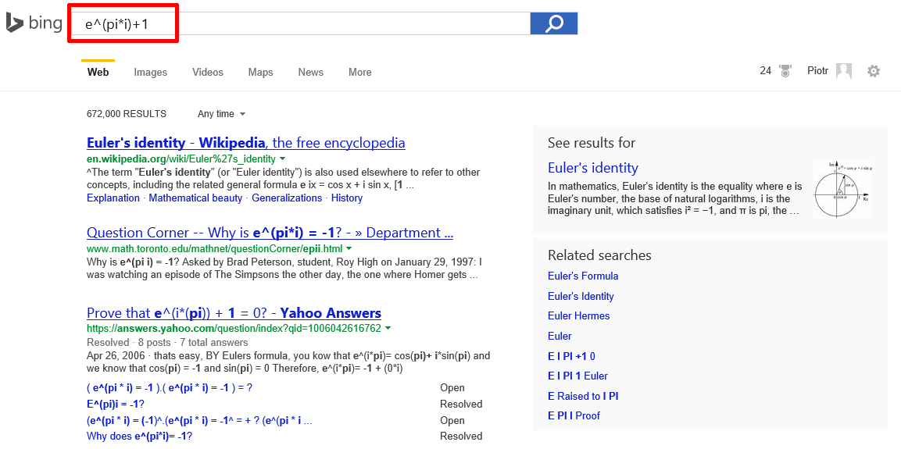The height and width of the screenshot is (449, 901).
Task: Open related search E PI I Proof
Action: pyautogui.click(x=574, y=415)
